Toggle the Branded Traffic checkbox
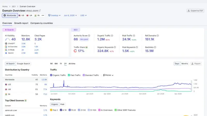The image size is (207, 116). point(84,75)
